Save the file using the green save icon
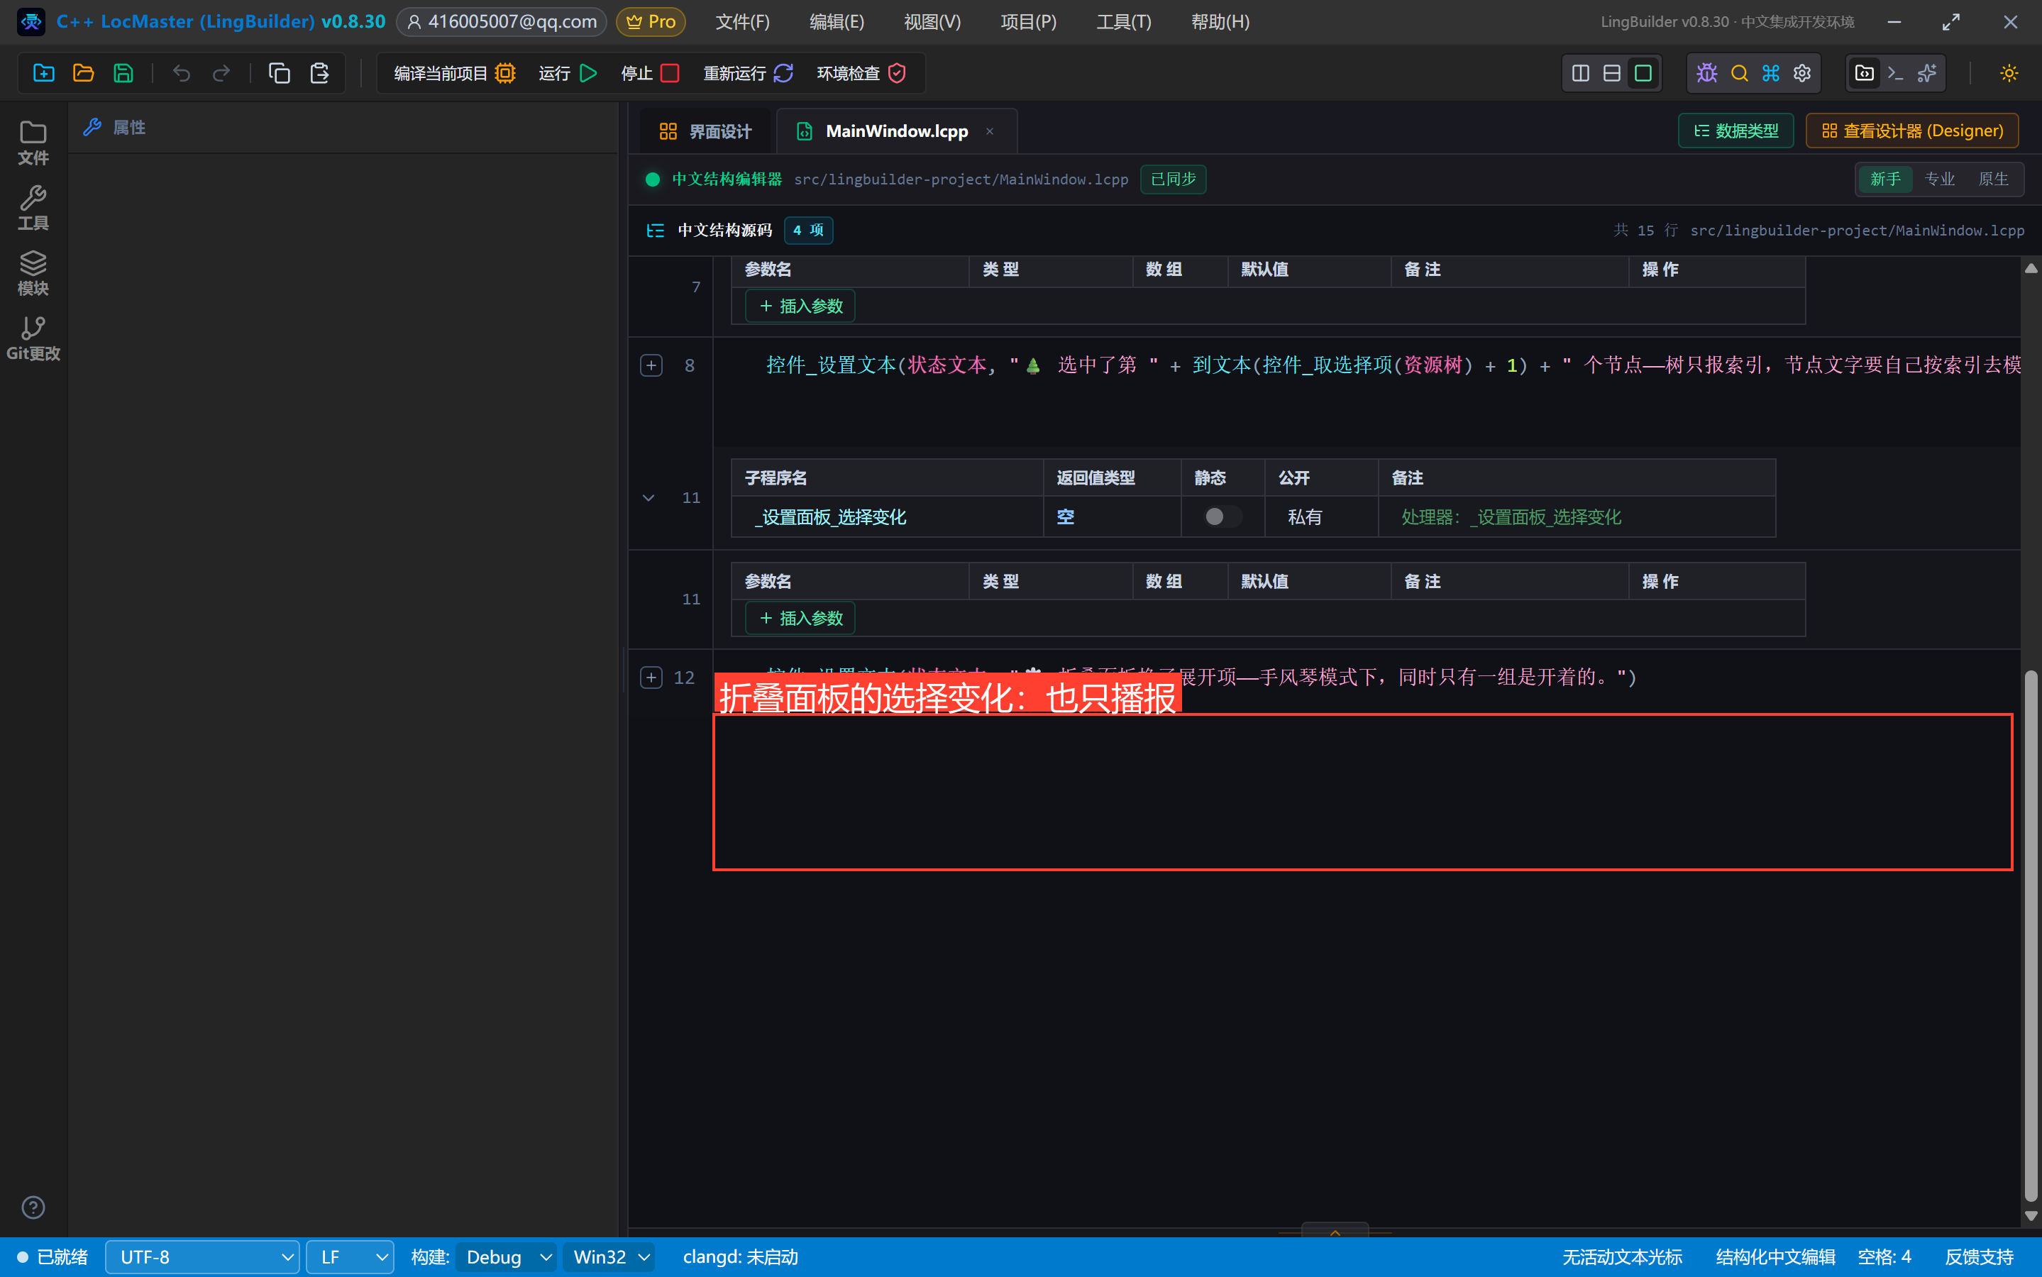Viewport: 2042px width, 1277px height. (123, 74)
